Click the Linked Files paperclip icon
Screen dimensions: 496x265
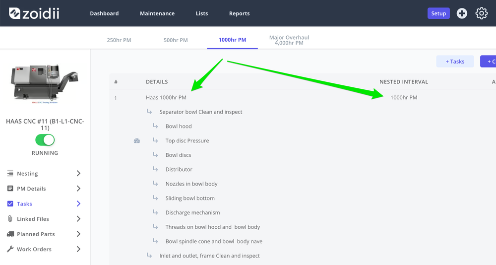point(10,219)
